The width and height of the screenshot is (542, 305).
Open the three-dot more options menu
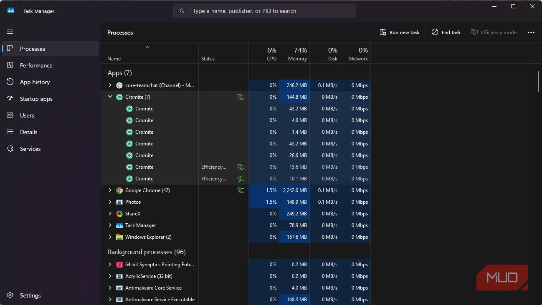(531, 32)
